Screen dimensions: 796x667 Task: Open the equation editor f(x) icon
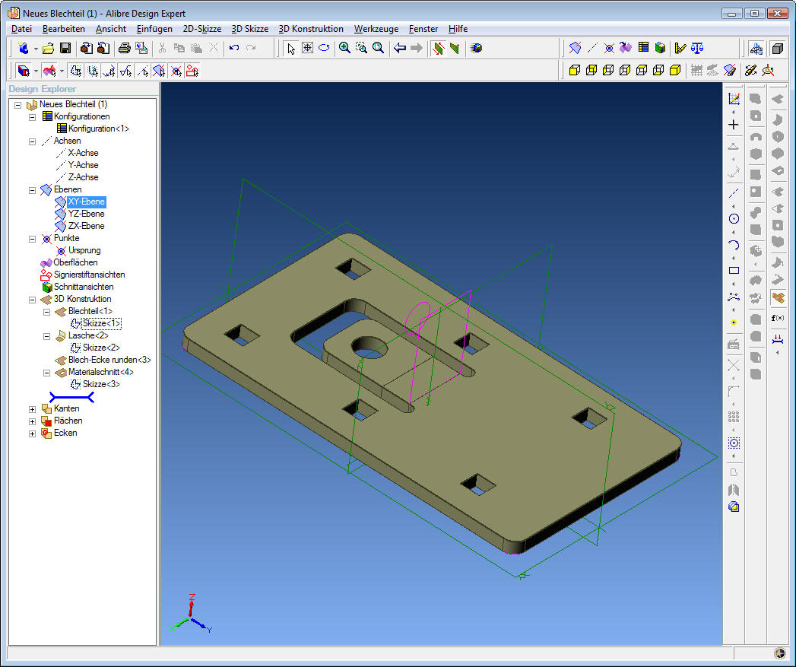pyautogui.click(x=778, y=318)
